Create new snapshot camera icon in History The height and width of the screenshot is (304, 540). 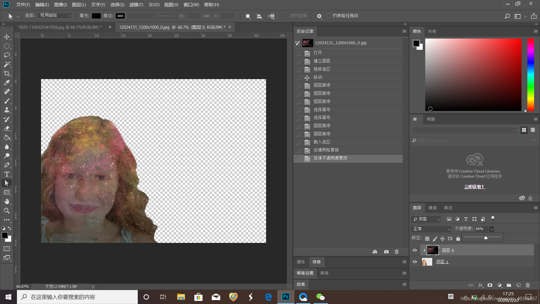[386, 252]
